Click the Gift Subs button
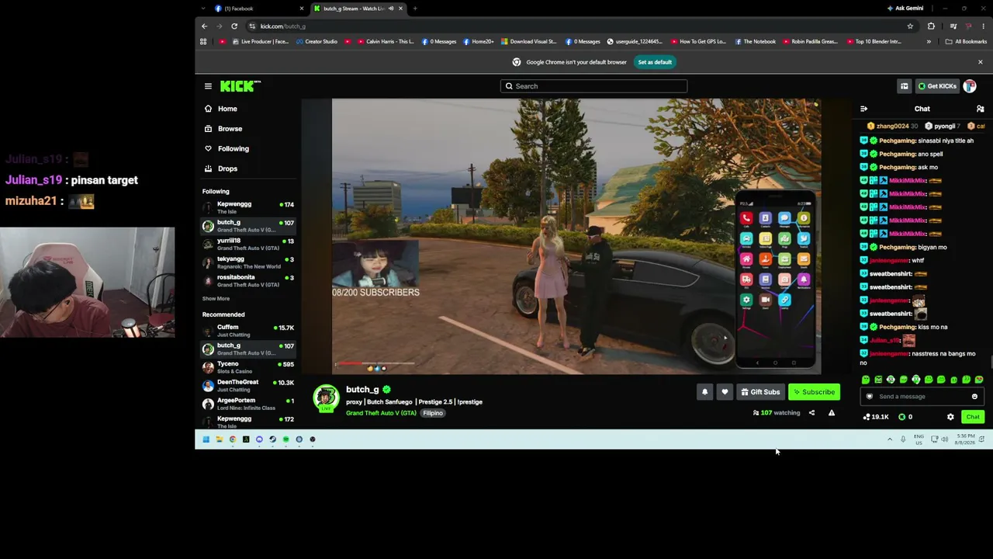993x559 pixels. [x=760, y=392]
